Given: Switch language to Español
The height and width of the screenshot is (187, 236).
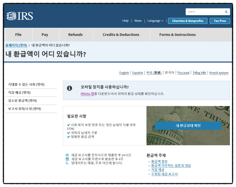Looking at the screenshot, I should 138,73.
